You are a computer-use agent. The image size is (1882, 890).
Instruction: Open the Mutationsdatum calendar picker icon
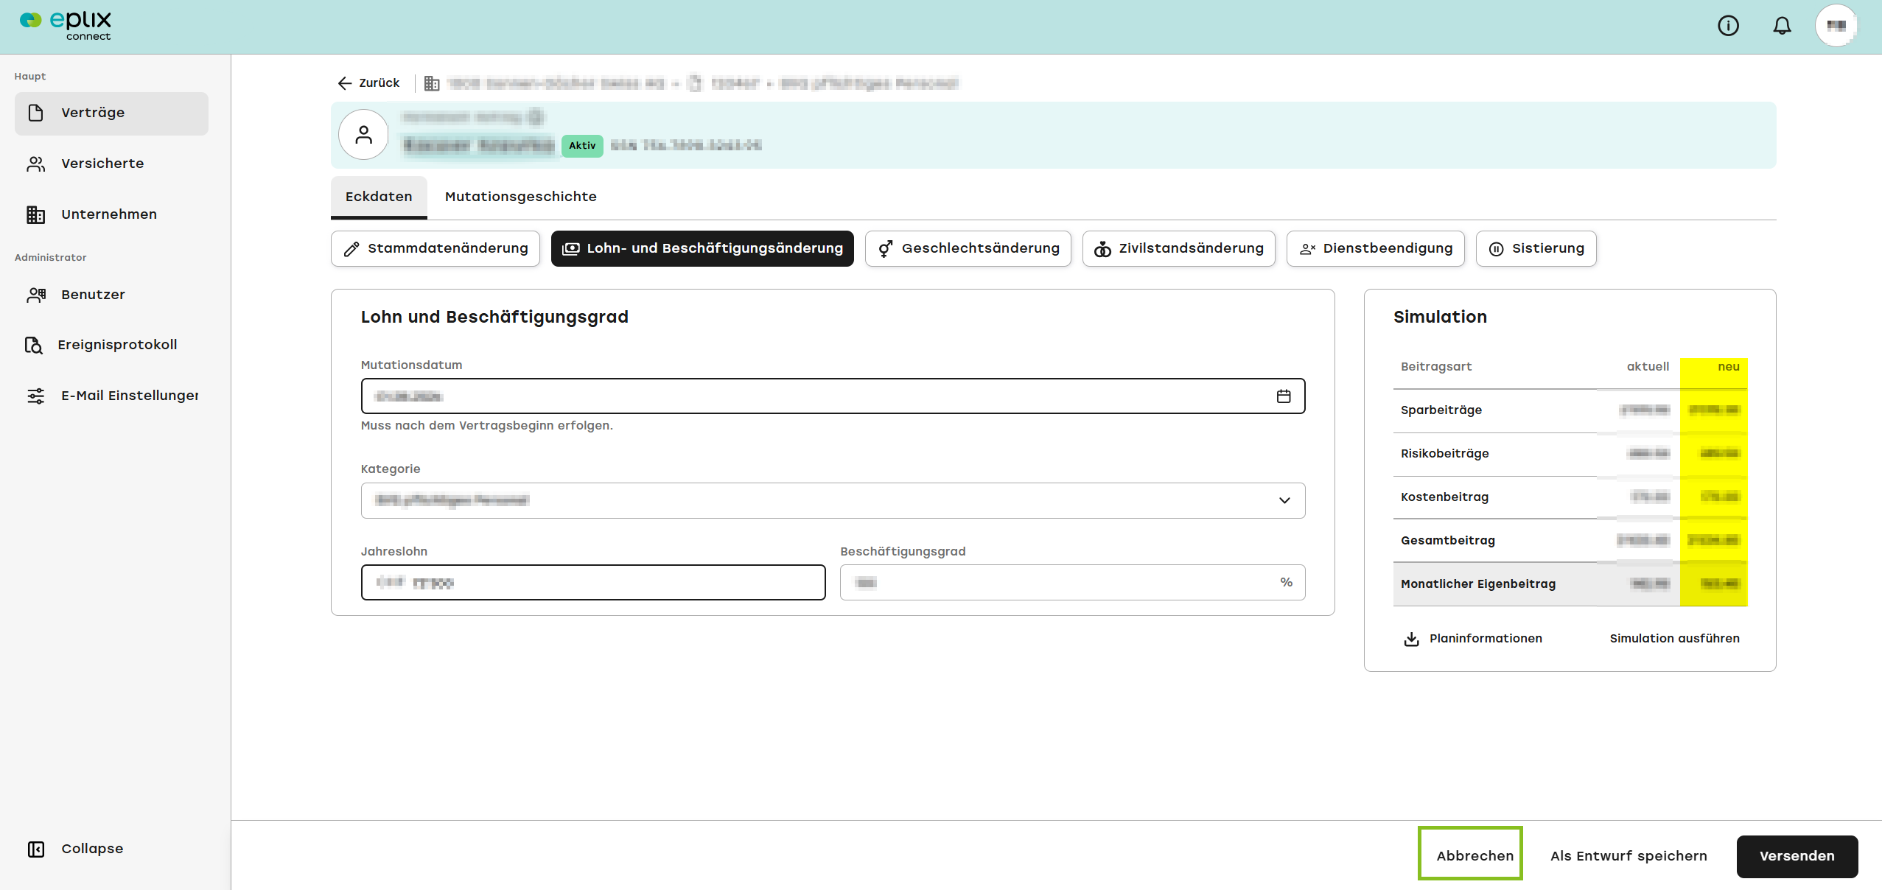click(x=1284, y=396)
